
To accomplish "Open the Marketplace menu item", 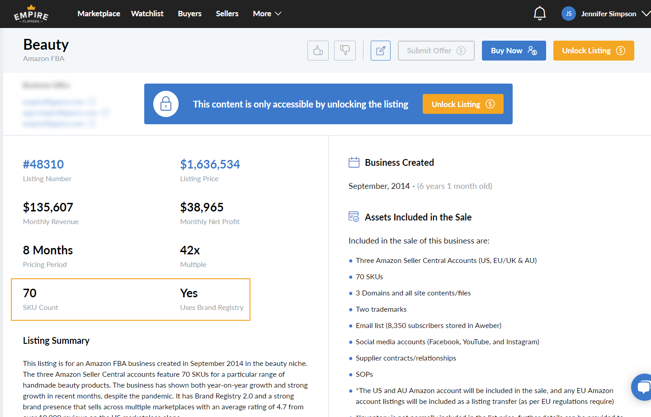I will coord(99,14).
